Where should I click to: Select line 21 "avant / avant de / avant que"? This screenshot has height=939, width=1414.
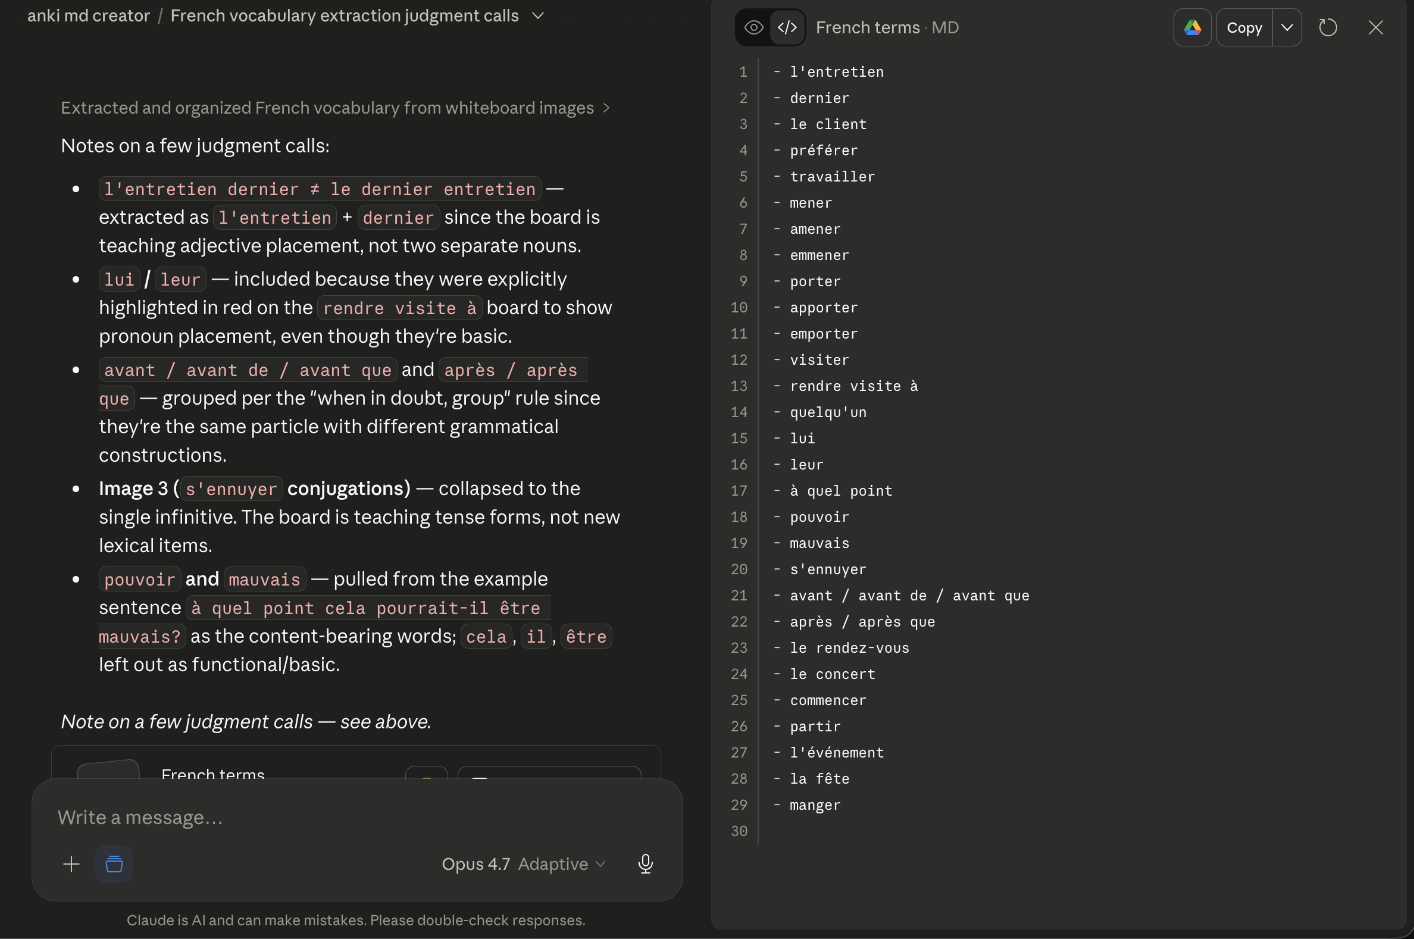(x=909, y=595)
